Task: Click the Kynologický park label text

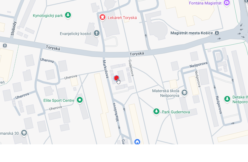Action: coord(48,16)
